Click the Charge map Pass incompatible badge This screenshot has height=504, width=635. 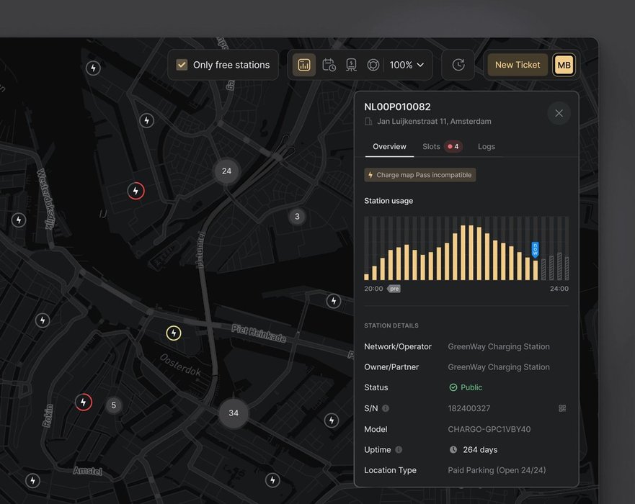point(420,175)
